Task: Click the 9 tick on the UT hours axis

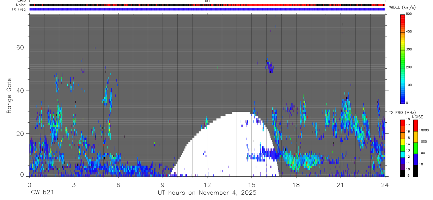Action: coord(163,184)
